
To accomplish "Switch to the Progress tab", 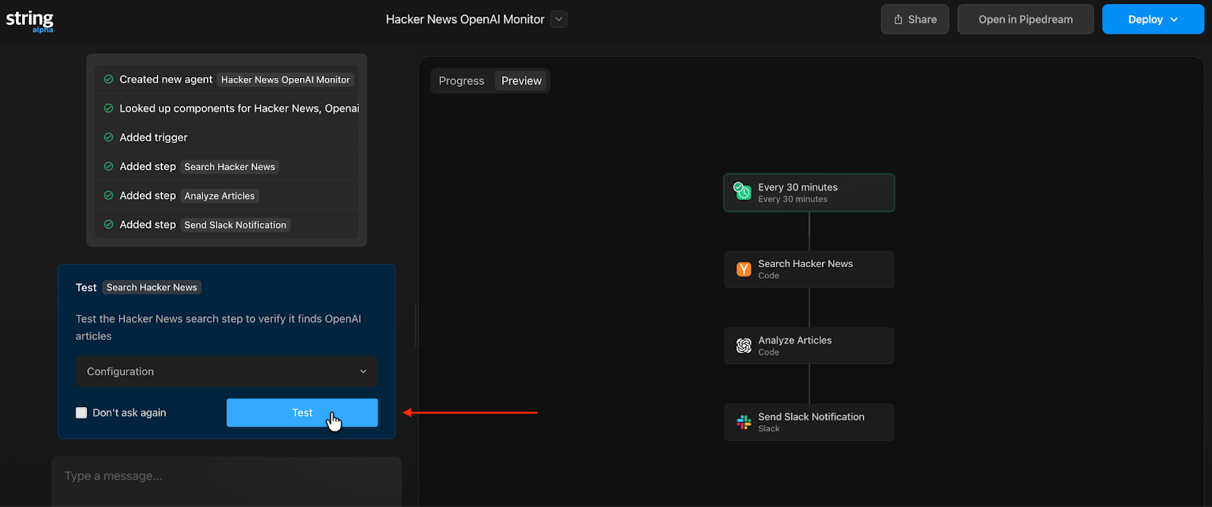I will 461,81.
